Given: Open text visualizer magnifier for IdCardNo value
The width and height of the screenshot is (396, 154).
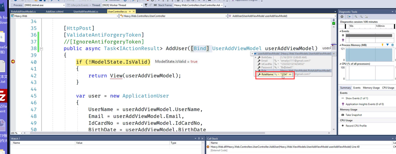Looking at the screenshot, I should pos(275,64).
